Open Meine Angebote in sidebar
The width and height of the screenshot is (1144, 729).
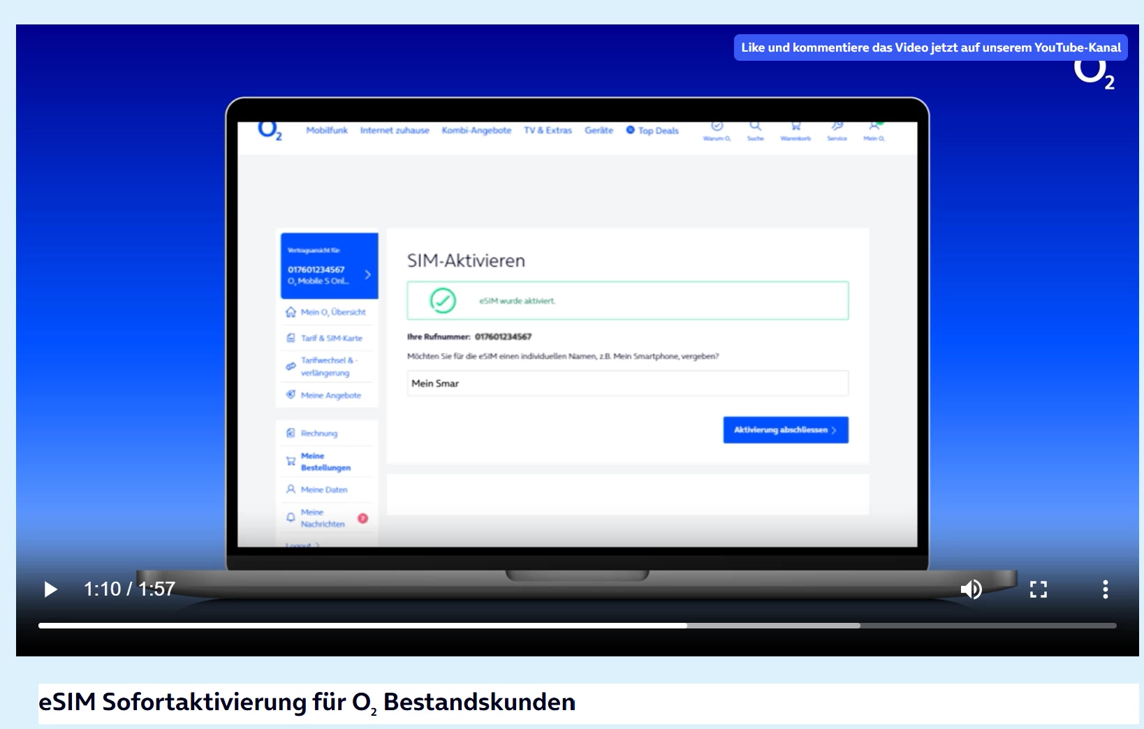pos(331,395)
